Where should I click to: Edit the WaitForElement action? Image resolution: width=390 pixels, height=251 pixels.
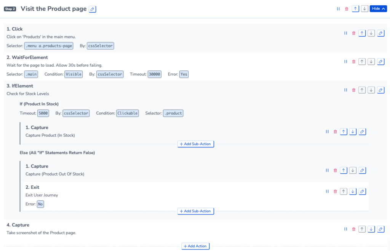tap(380, 61)
